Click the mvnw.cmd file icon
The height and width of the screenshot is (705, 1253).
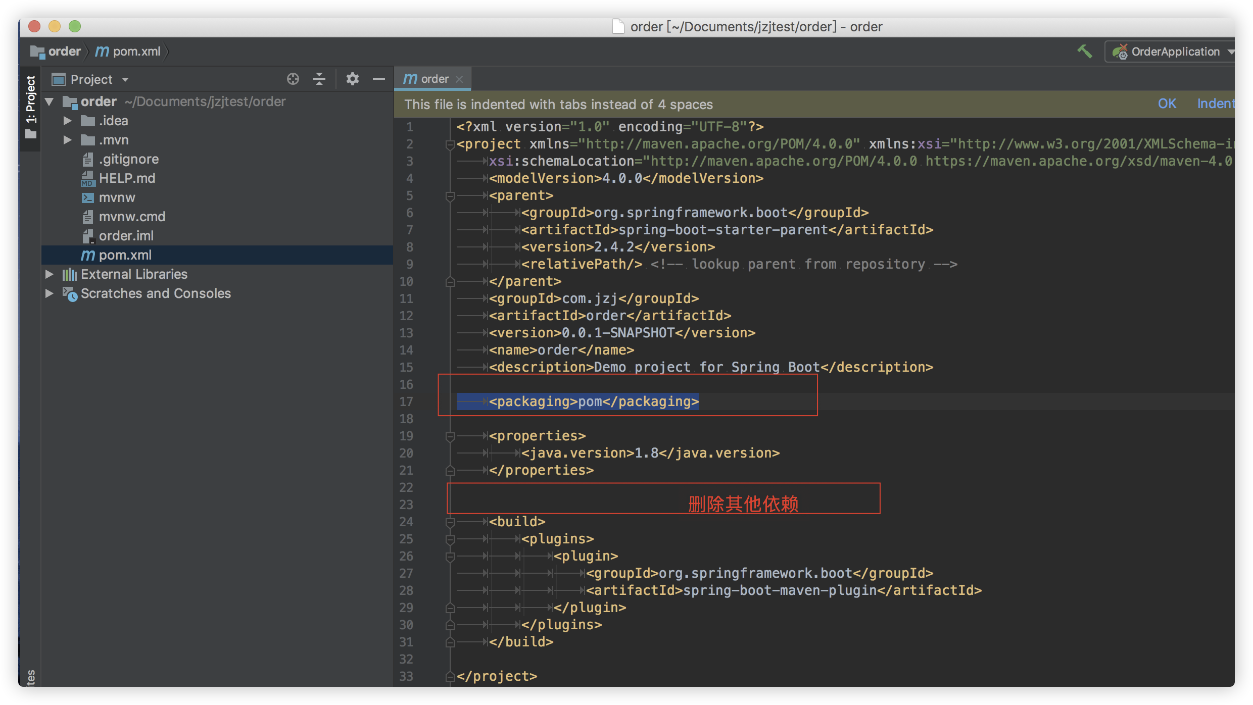pyautogui.click(x=88, y=217)
